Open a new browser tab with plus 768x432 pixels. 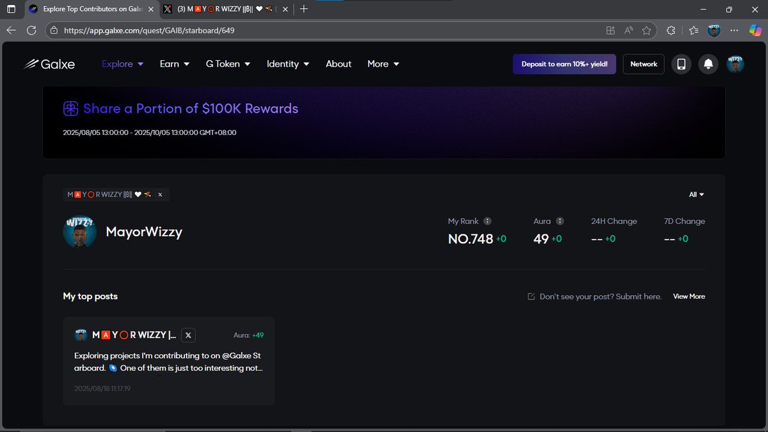304,9
